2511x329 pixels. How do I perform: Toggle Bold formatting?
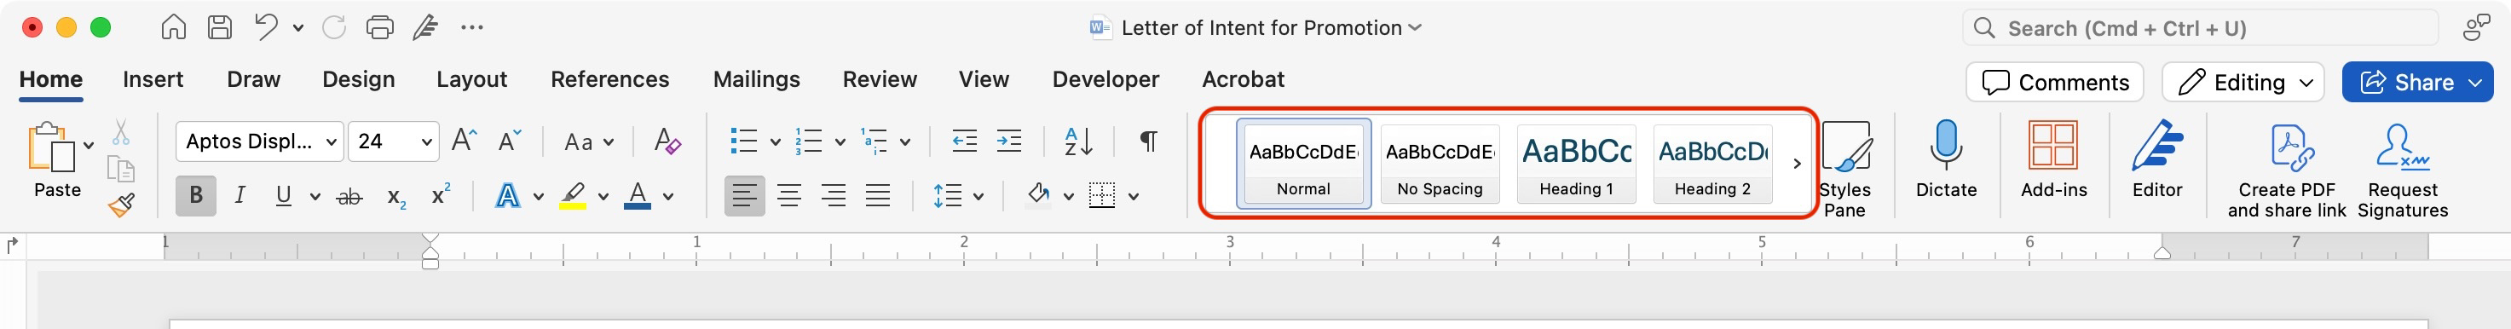[x=196, y=196]
